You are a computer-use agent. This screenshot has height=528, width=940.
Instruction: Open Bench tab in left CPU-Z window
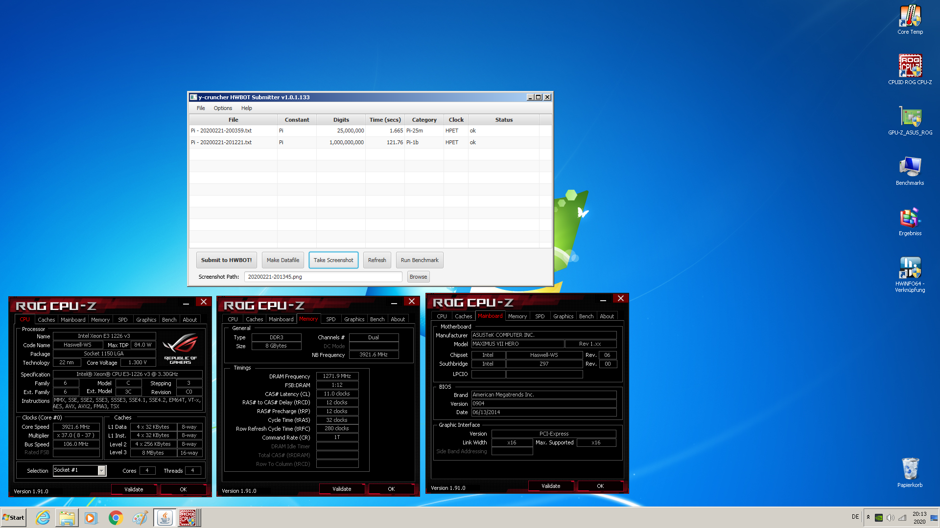[169, 320]
